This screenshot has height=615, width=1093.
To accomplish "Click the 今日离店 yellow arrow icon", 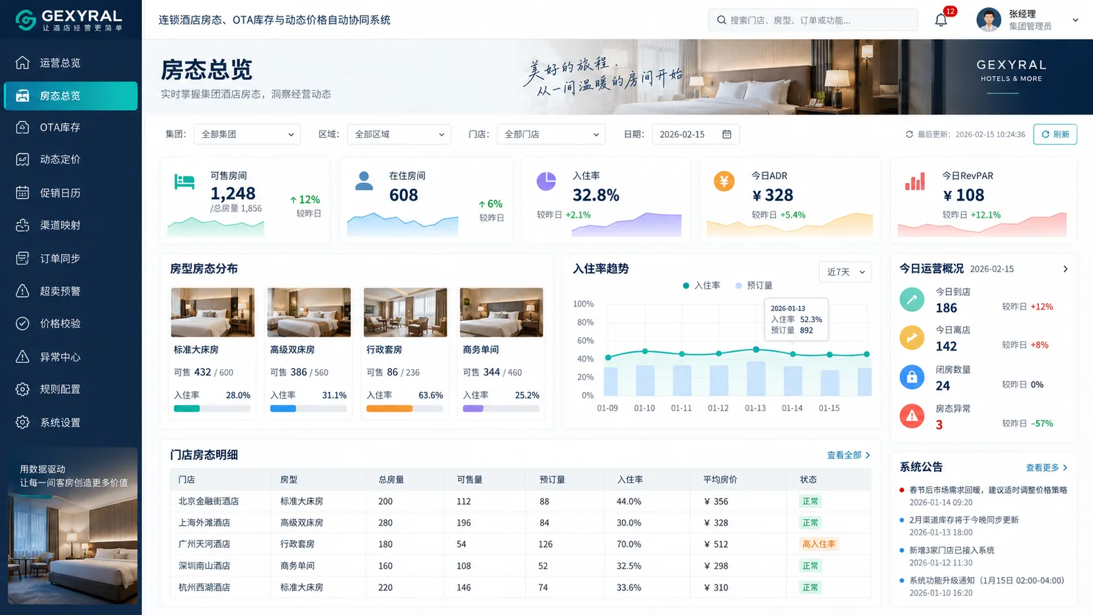I will (912, 338).
